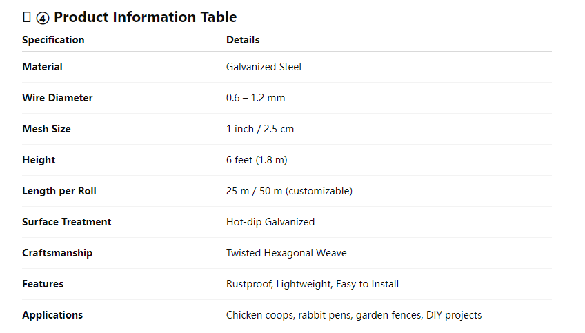Select the Surface Treatment label
This screenshot has height=333, width=585.
pyautogui.click(x=67, y=222)
